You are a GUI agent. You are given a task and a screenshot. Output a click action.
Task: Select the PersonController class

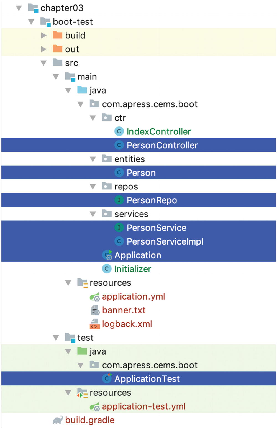click(138, 145)
